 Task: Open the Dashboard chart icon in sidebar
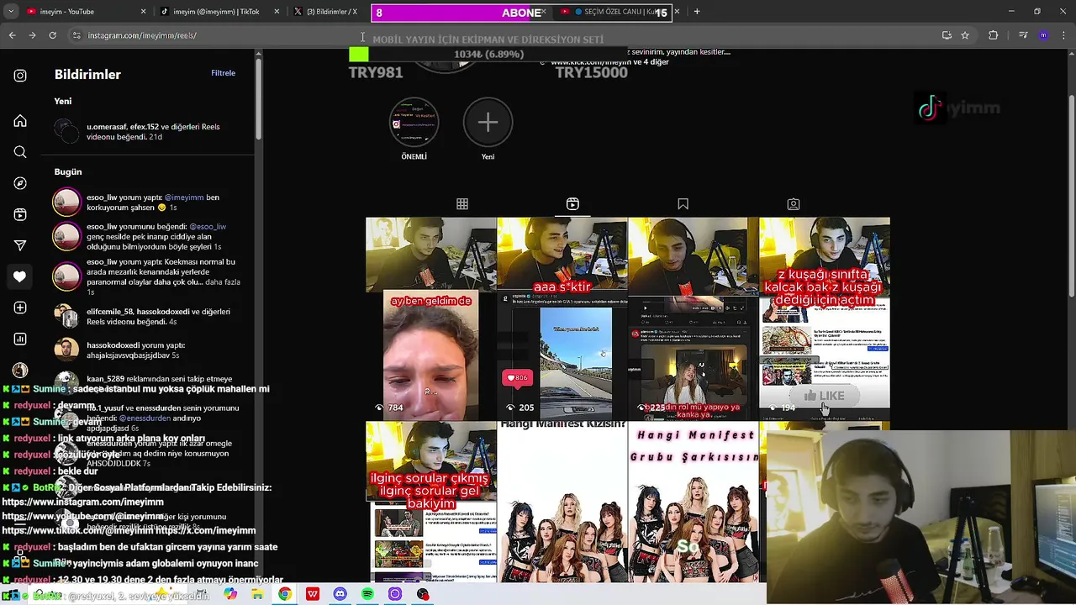(x=20, y=339)
